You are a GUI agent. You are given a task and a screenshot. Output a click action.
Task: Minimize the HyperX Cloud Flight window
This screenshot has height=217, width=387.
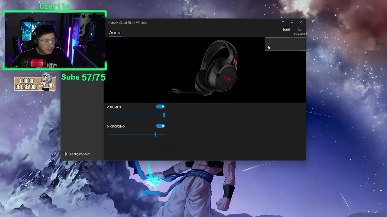[x=283, y=22]
